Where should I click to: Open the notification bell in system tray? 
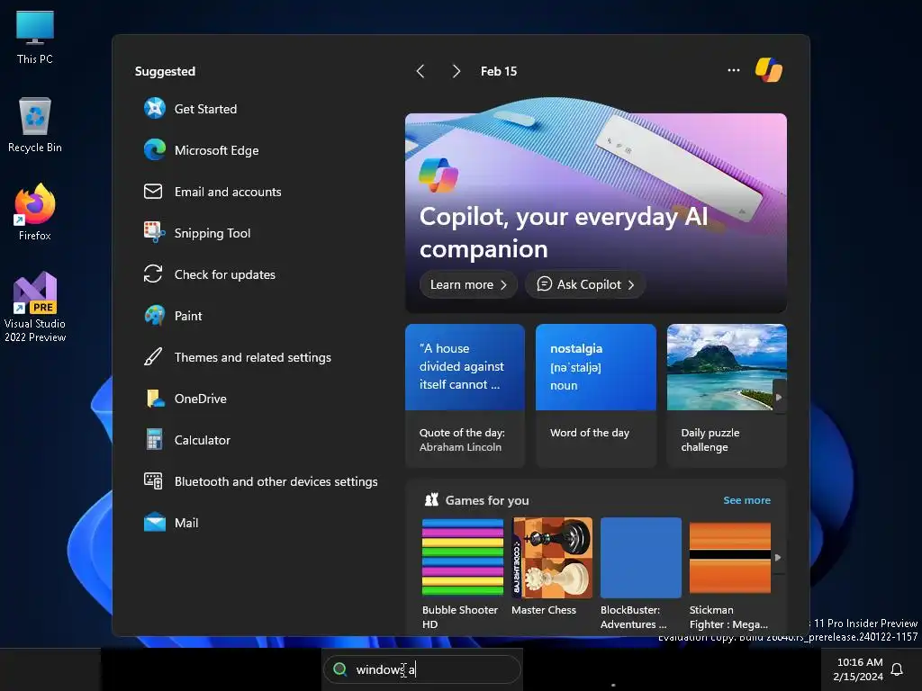[897, 669]
